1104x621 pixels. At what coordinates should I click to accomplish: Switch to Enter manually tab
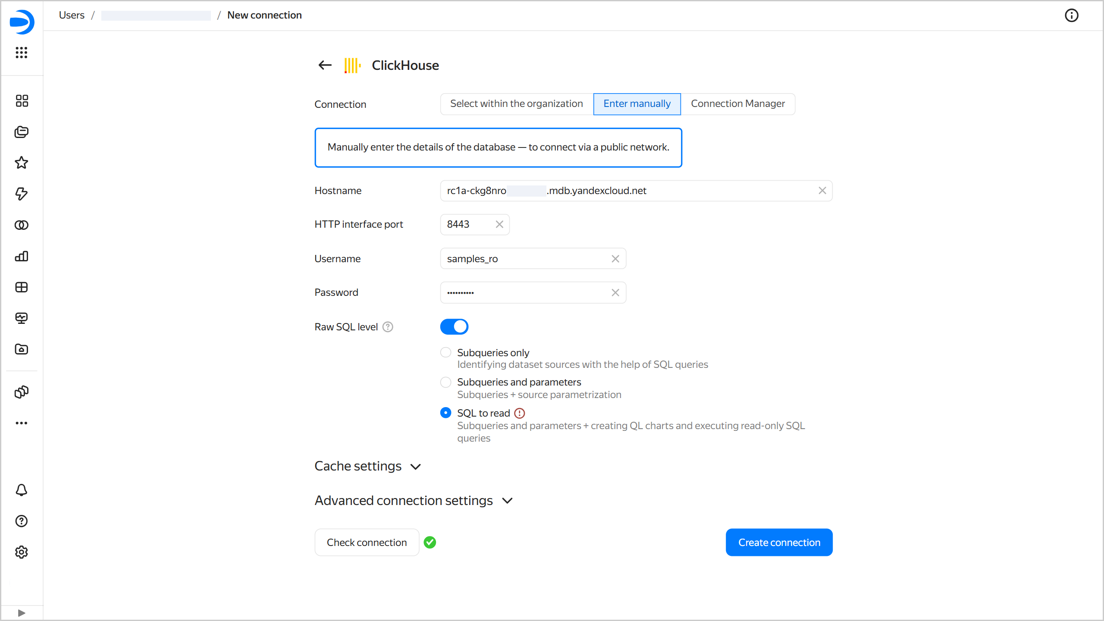[637, 104]
